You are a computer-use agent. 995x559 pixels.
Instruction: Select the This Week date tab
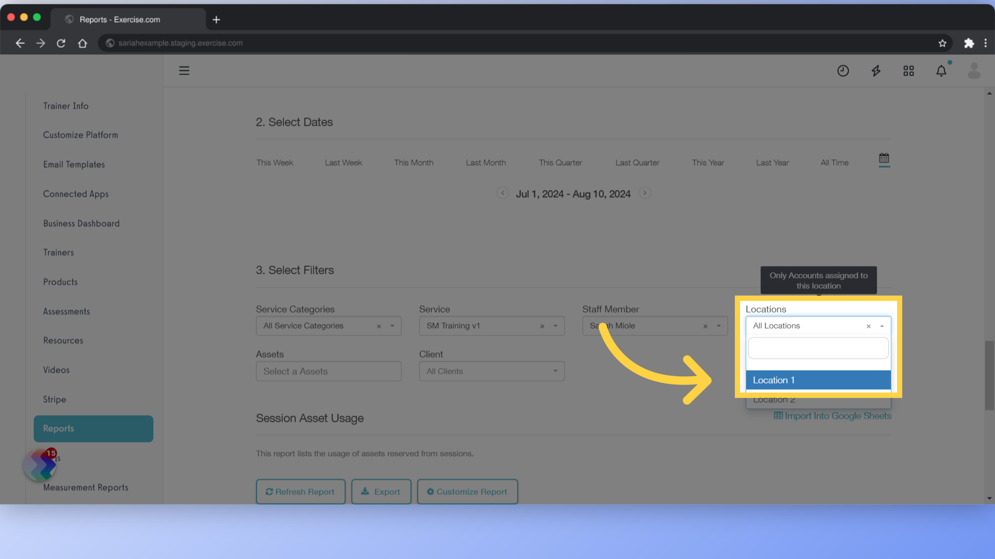tap(275, 163)
